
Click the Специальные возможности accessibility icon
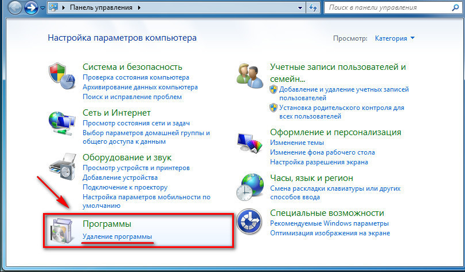click(x=249, y=222)
